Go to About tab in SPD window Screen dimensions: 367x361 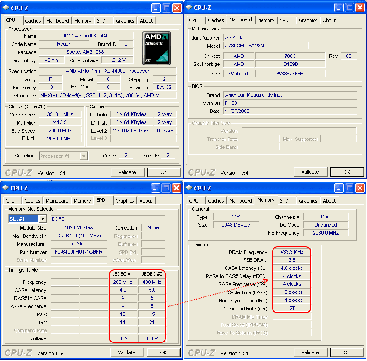(x=146, y=201)
